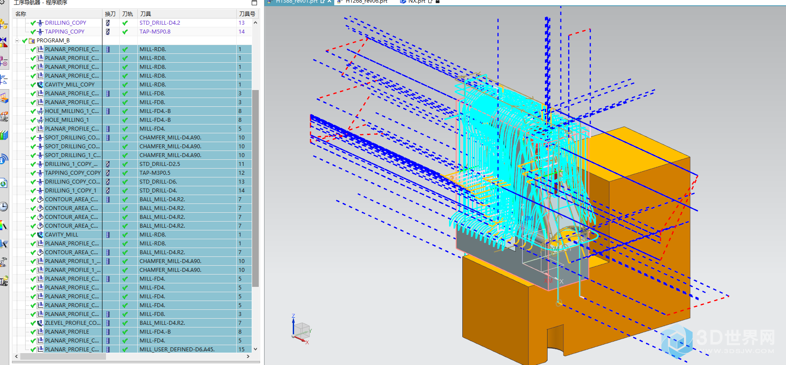Collapse the PROGRAM_B tree node
This screenshot has width=786, height=365.
click(17, 40)
